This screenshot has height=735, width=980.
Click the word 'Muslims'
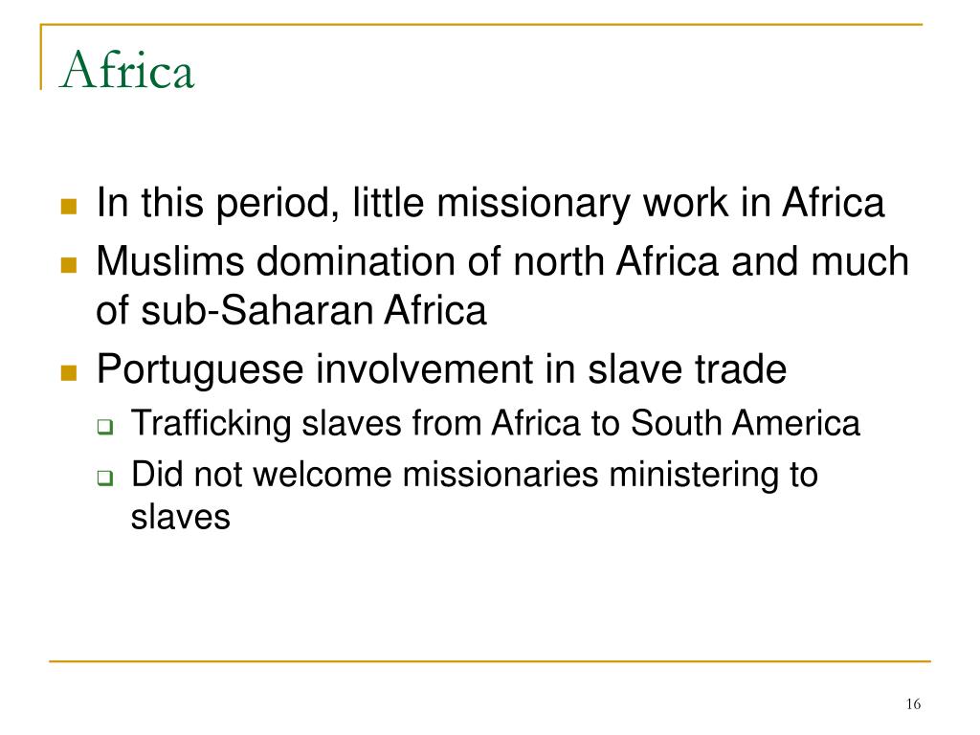[x=170, y=260]
